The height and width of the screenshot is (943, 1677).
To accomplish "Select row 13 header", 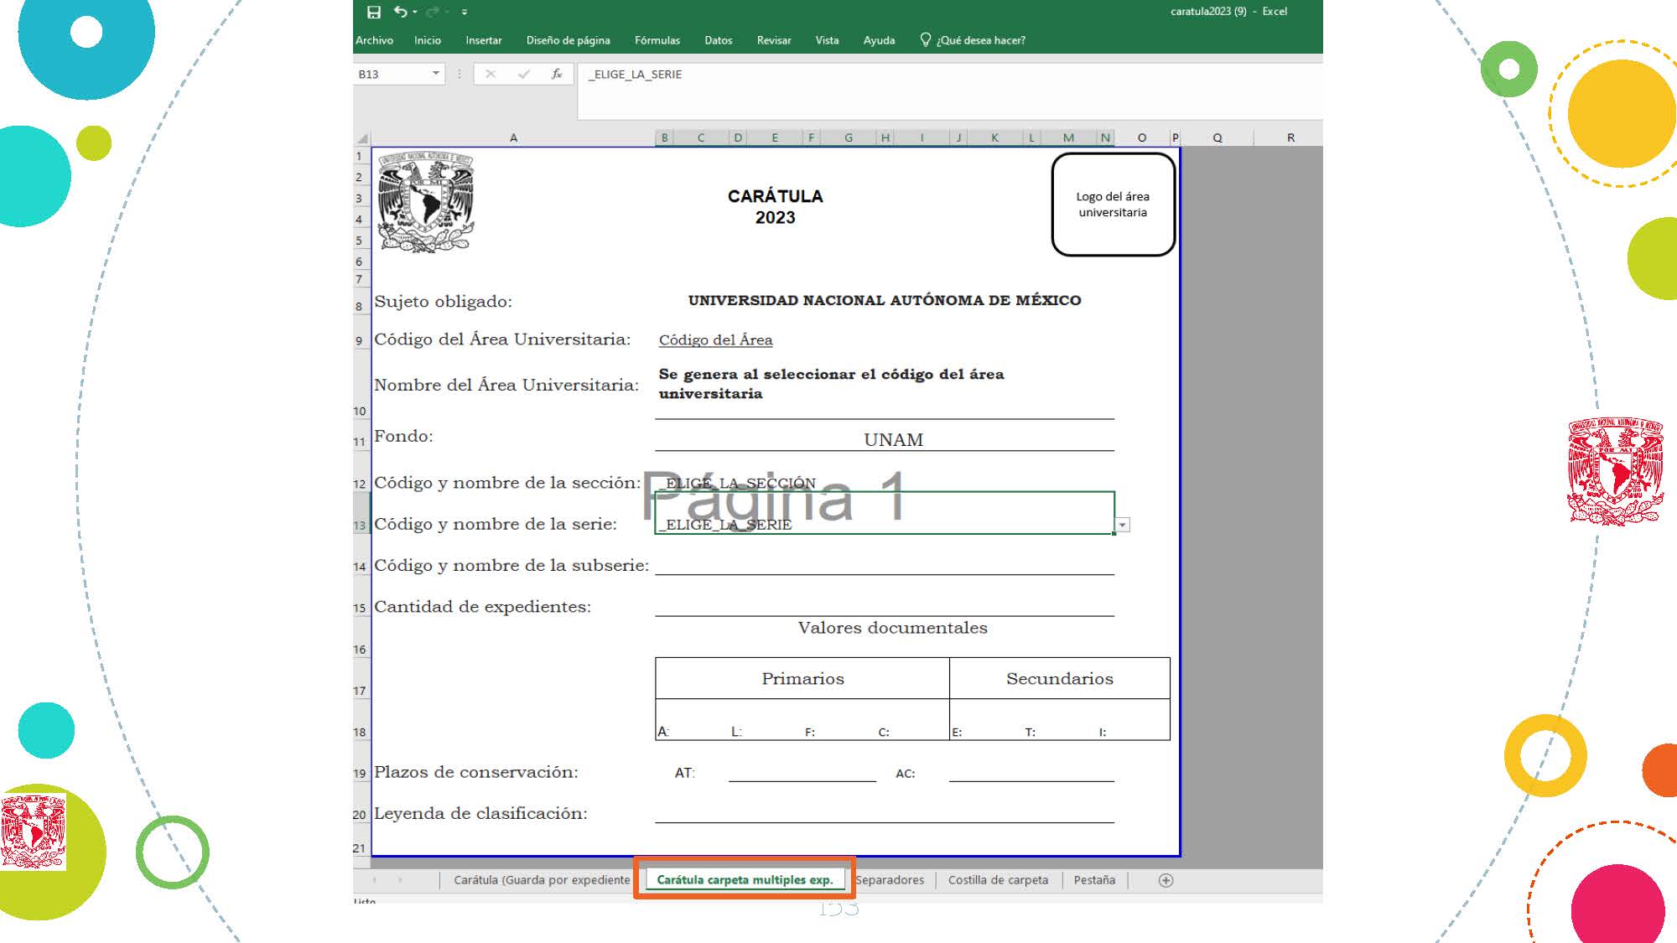I will 361,514.
